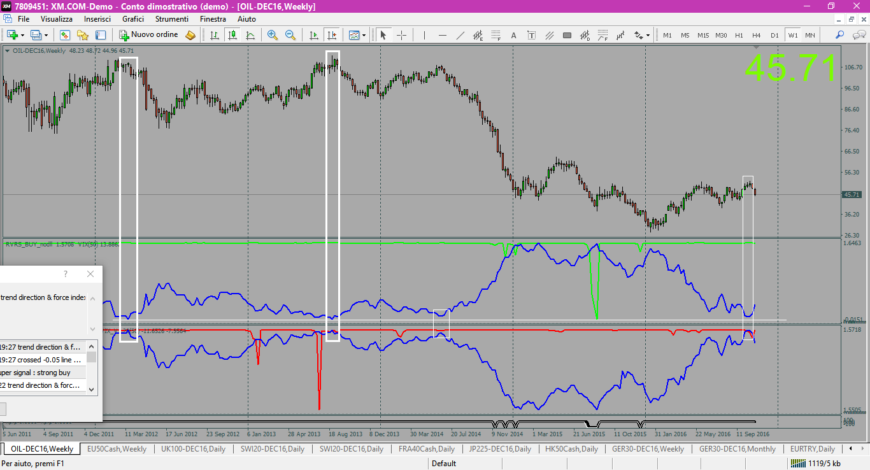The height and width of the screenshot is (470, 870).
Task: Open the chart templates icon
Action: pos(354,35)
